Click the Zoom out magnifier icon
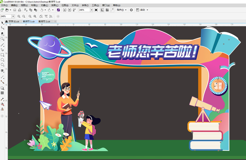Screen dimensions: 246x160 point(24,16)
